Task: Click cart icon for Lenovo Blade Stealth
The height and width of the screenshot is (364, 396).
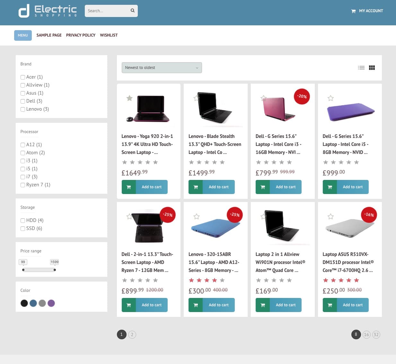Action: [196, 187]
